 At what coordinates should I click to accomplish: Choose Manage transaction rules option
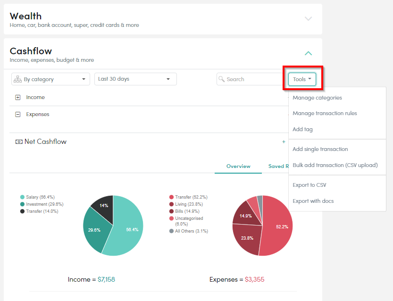pyautogui.click(x=325, y=113)
